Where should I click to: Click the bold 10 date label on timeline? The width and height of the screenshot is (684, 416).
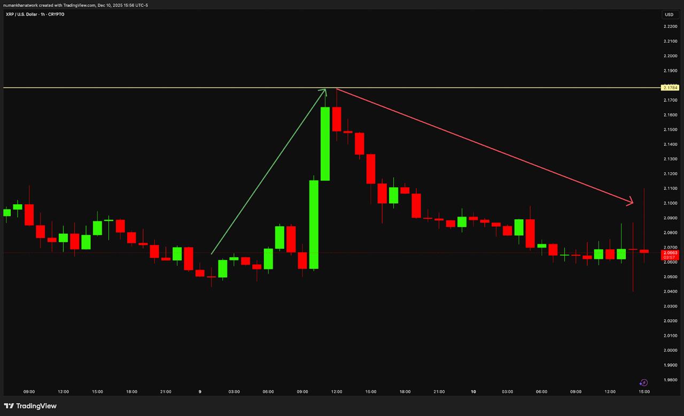click(x=473, y=391)
